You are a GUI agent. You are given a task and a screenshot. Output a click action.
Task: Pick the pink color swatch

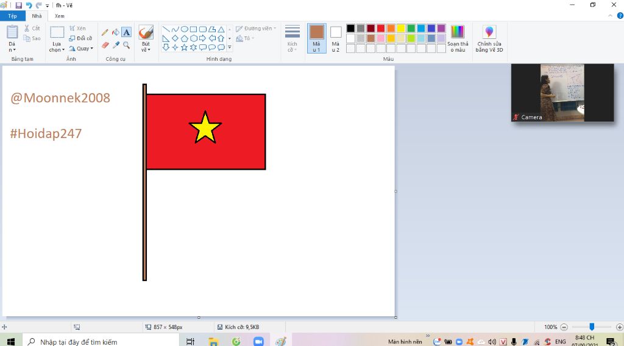[381, 38]
